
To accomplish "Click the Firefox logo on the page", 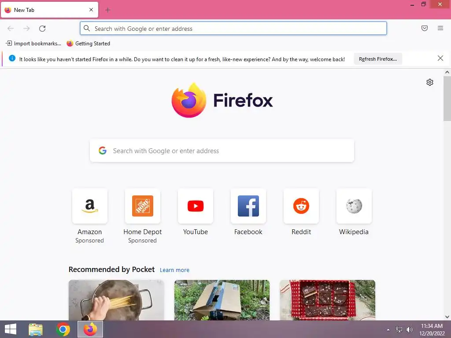I will coord(222,100).
